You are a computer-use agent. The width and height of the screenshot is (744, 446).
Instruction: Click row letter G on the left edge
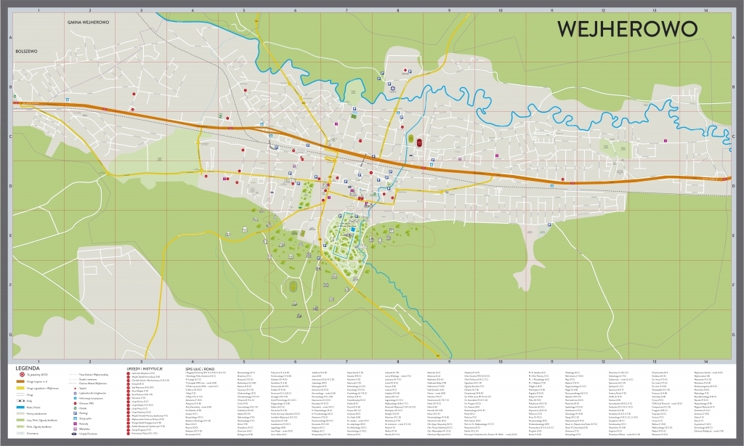tap(10, 334)
